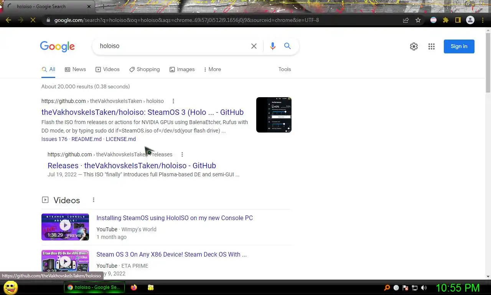Open Installing SteamOS using HoloISO video link

coord(175,218)
